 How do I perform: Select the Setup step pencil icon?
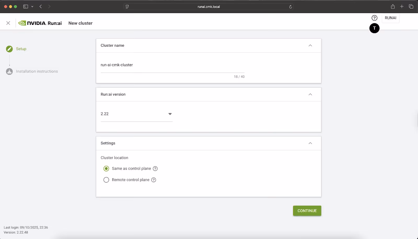pos(9,49)
